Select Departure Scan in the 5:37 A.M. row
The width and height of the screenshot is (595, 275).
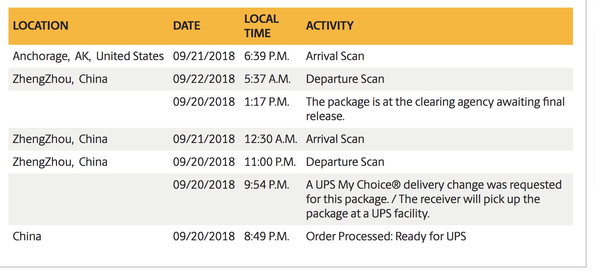click(x=345, y=79)
